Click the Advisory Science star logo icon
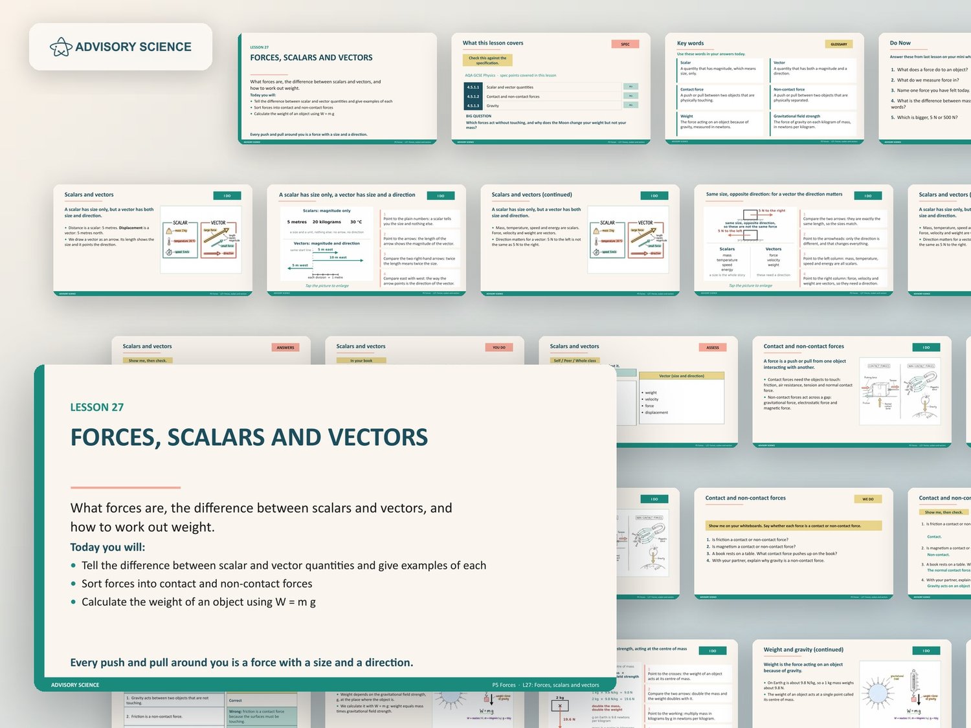The width and height of the screenshot is (971, 728). click(x=61, y=47)
